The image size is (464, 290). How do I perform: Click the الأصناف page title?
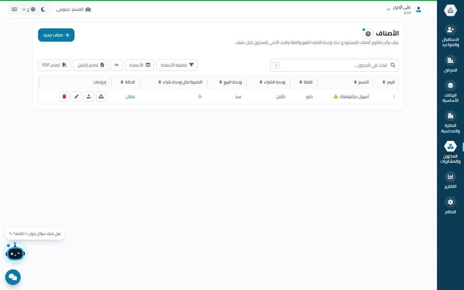[x=387, y=34]
